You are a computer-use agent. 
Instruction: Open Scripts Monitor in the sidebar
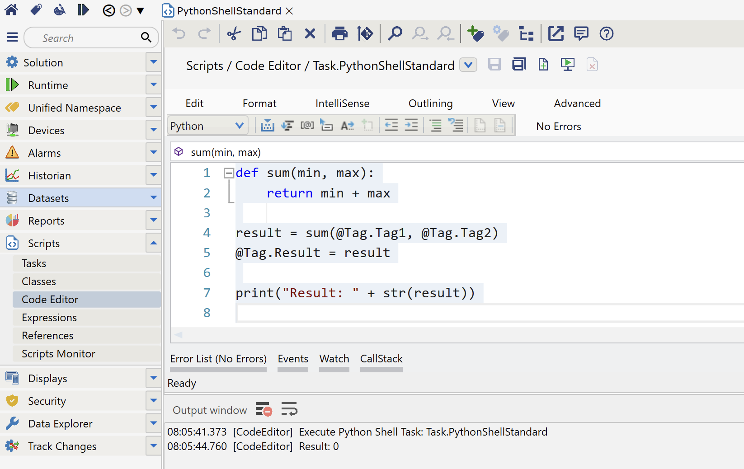58,354
